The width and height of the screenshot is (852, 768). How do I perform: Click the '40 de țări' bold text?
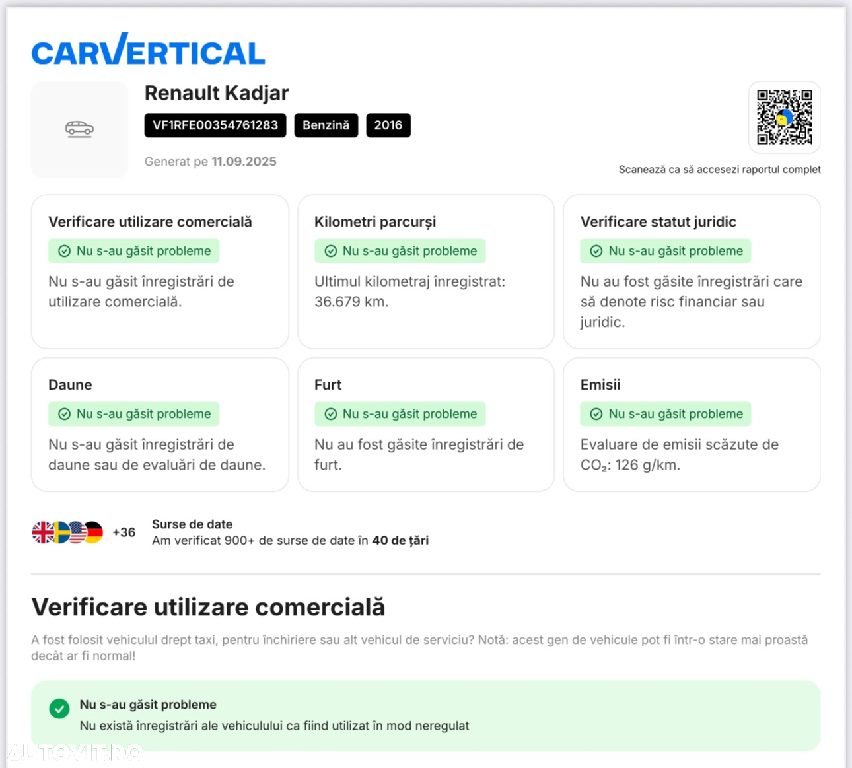click(x=400, y=541)
